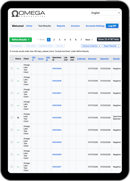Click the Back page chevron arrow
The width and height of the screenshot is (130, 181).
tap(38, 40)
